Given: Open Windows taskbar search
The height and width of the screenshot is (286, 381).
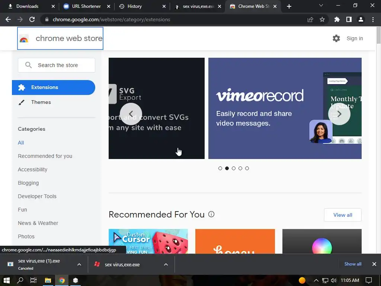Looking at the screenshot, I should click(20, 280).
